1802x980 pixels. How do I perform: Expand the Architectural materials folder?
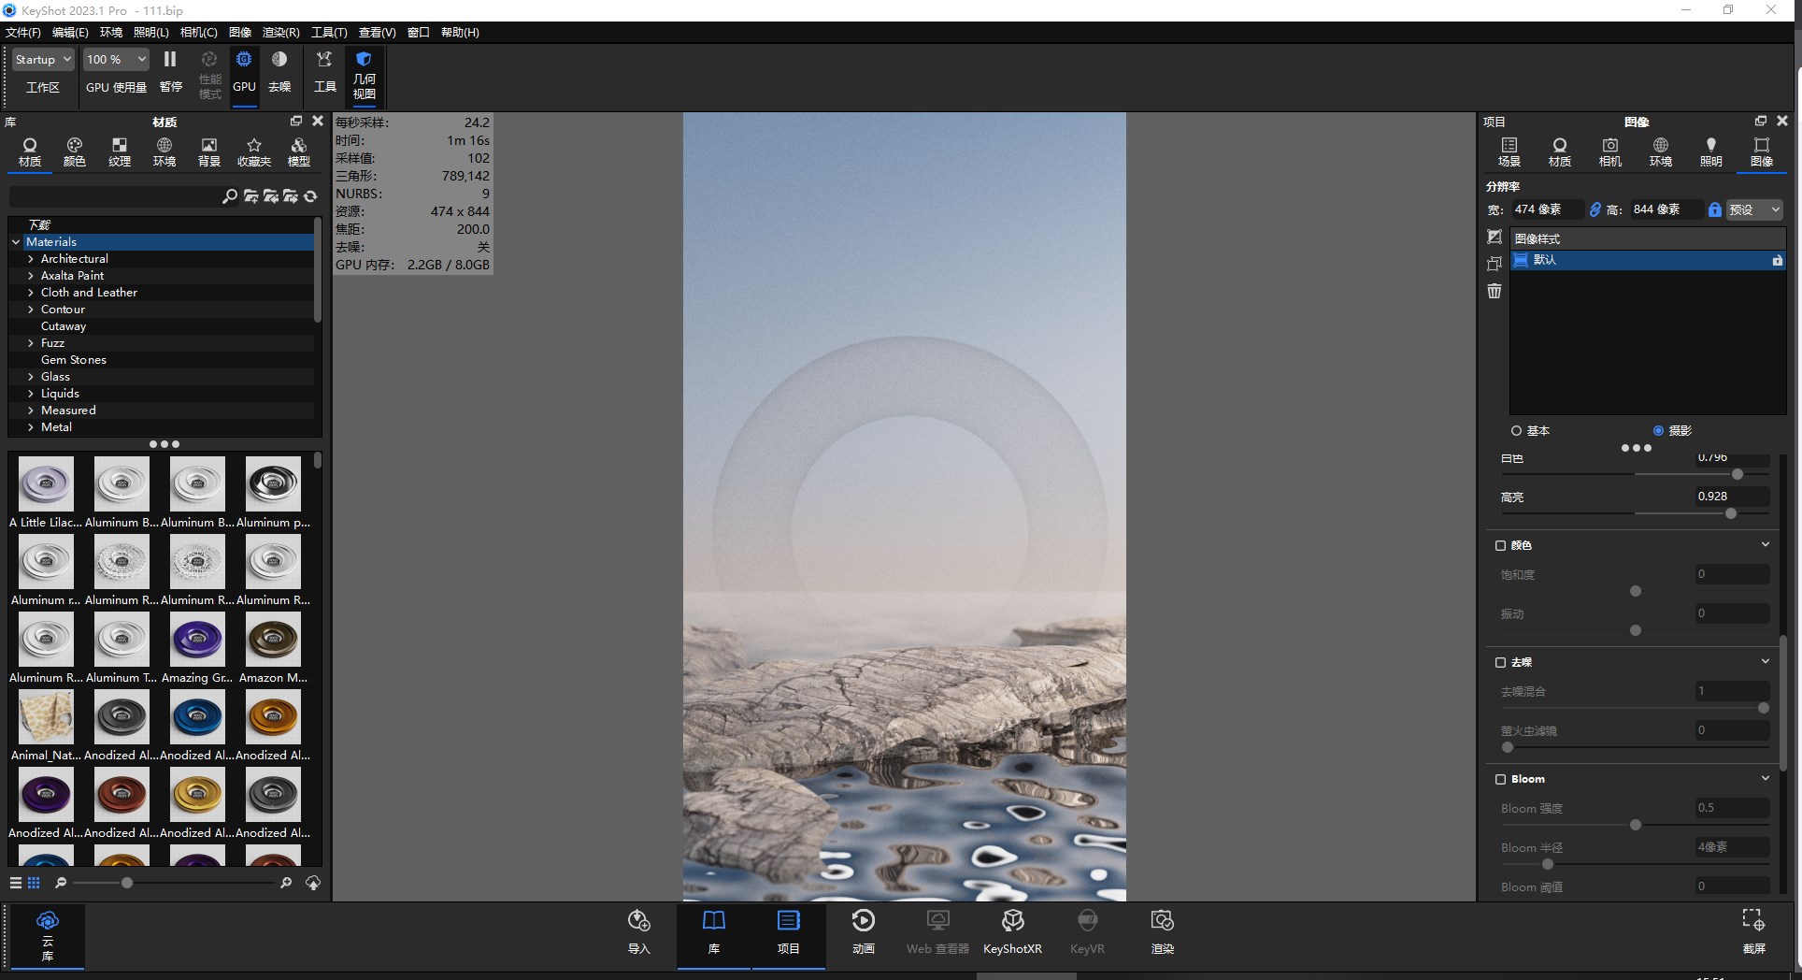tap(31, 259)
